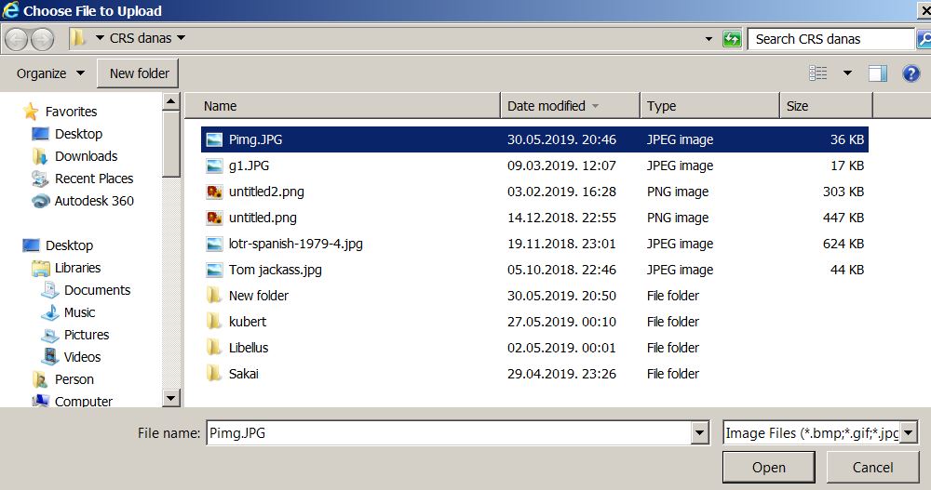Select Desktop under Favorites
The width and height of the screenshot is (931, 490).
(78, 134)
